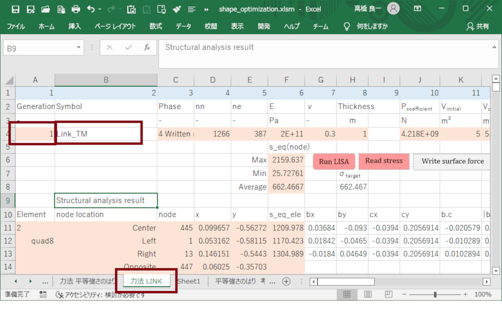Click the screen capture icon in toolbar
The height and width of the screenshot is (309, 502).
point(161,9)
